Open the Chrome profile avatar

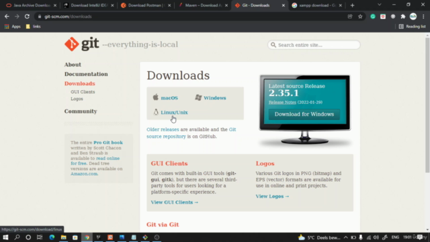tap(413, 16)
